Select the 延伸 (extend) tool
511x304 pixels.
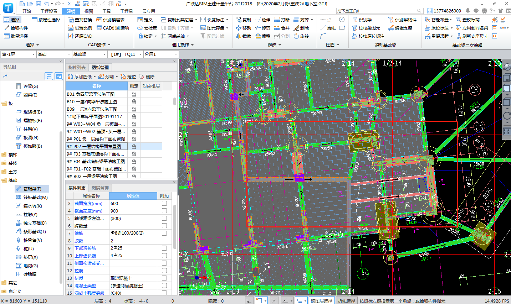[x=262, y=20]
